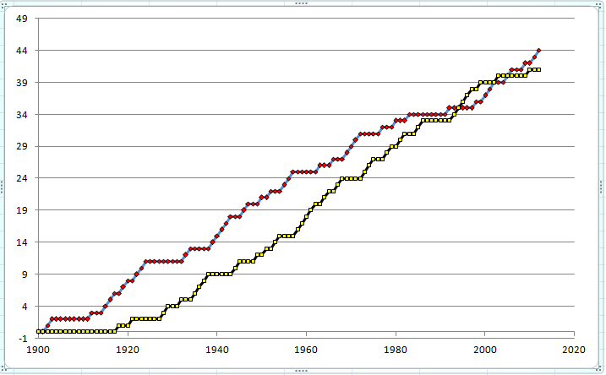Click the top-right corner chart handle
The width and height of the screenshot is (606, 375).
(600, 4)
